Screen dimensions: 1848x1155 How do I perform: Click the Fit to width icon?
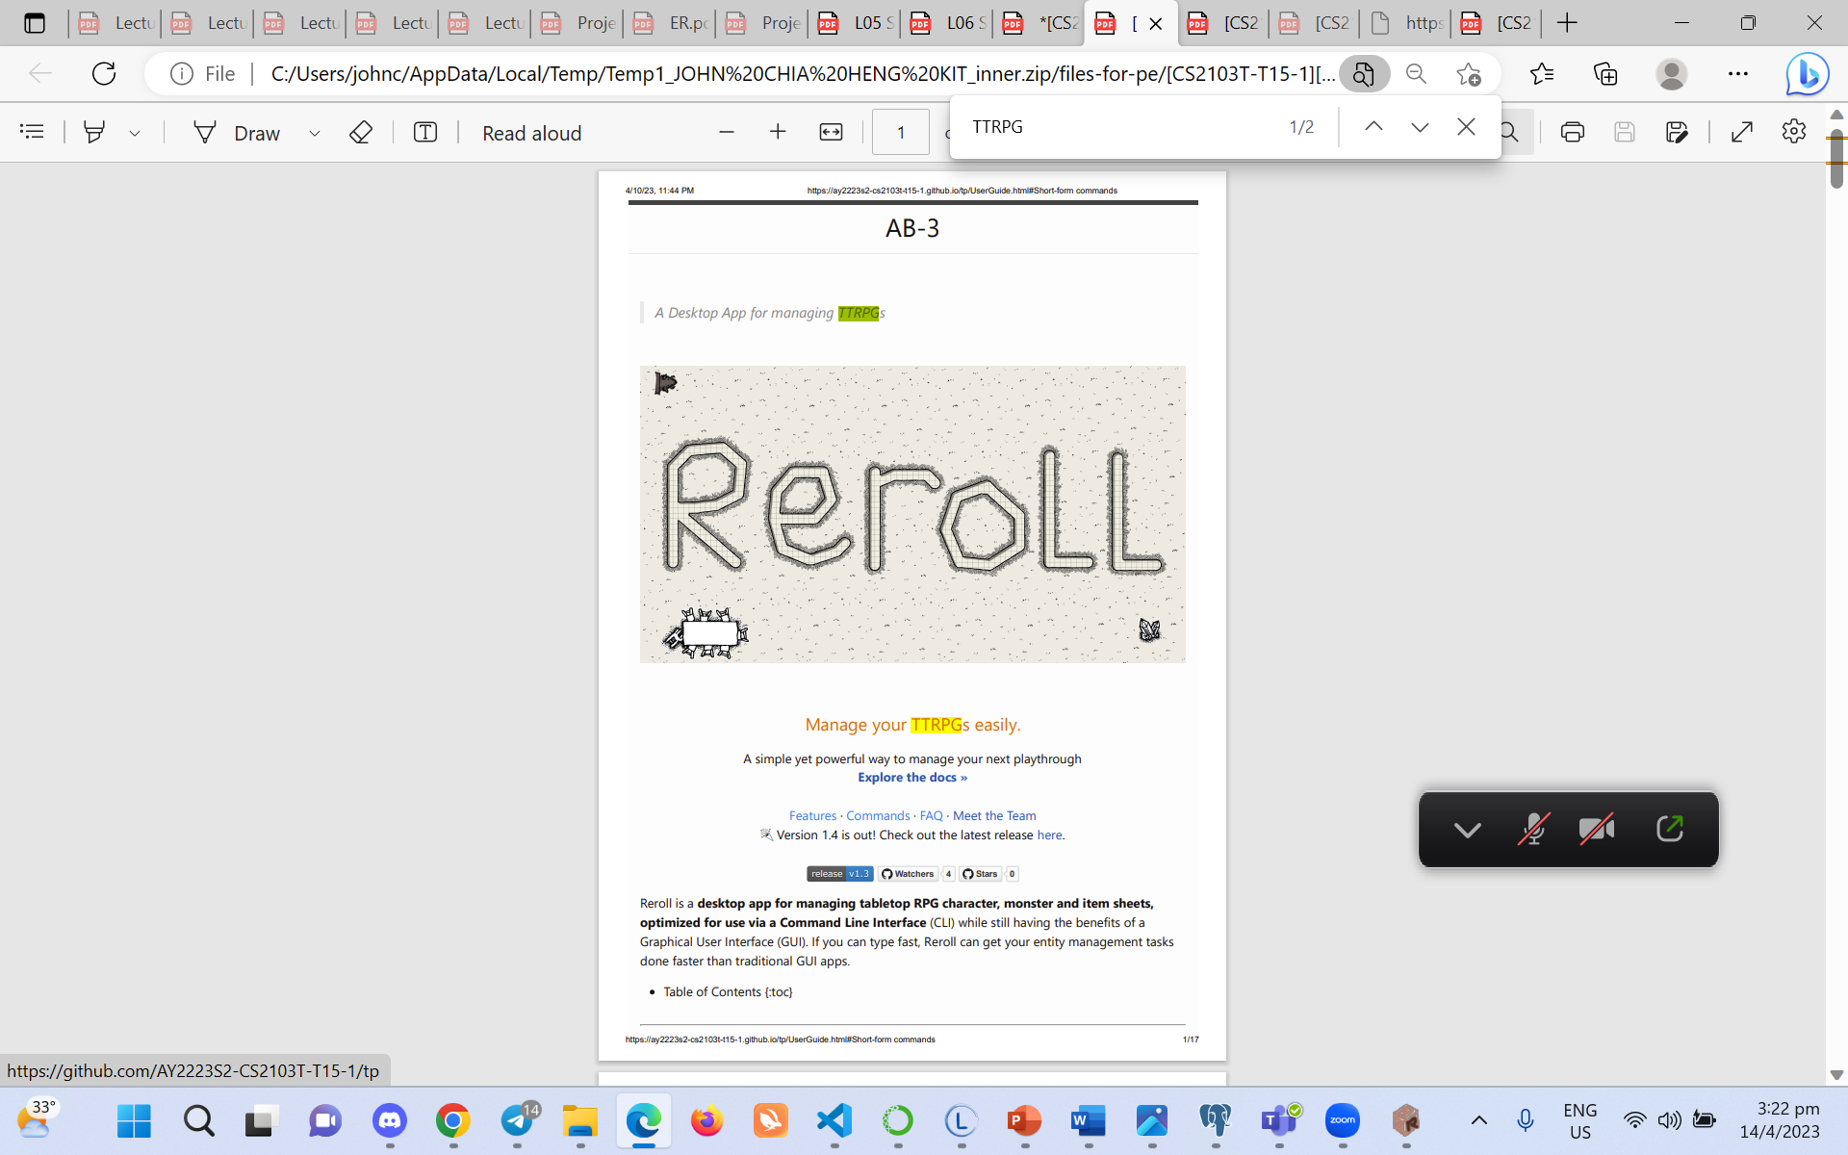(x=831, y=132)
